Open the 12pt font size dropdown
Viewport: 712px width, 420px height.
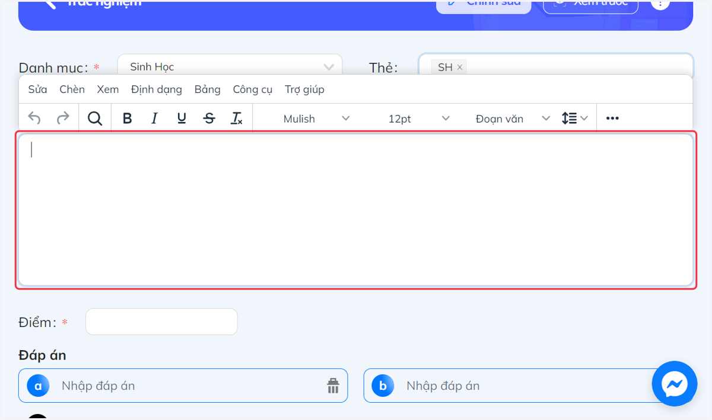419,118
